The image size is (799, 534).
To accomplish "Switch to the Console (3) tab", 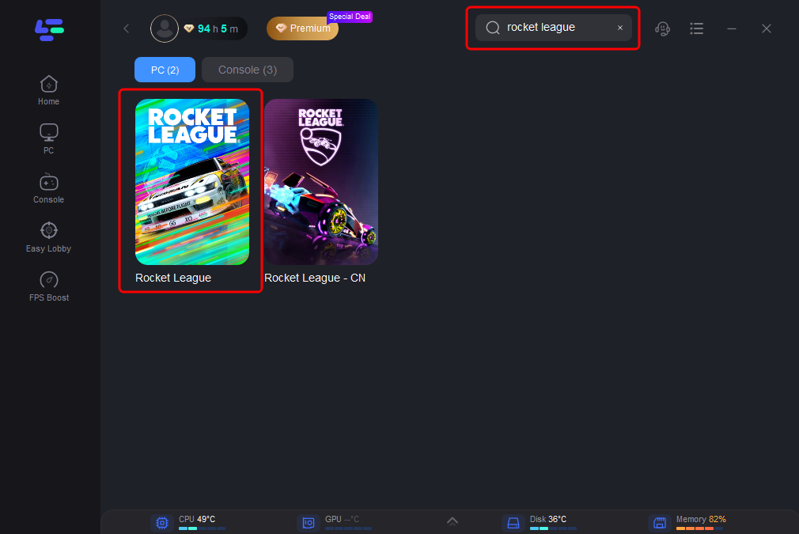I will coord(248,70).
